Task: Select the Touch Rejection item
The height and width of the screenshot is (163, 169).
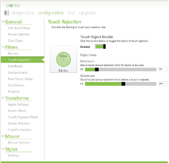Action: pyautogui.click(x=22, y=60)
